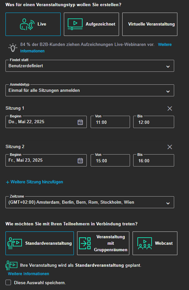Select the Webcast option
Viewport: 189px width, 290px height.
click(155, 243)
